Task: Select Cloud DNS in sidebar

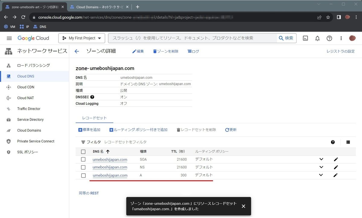Action: pyautogui.click(x=34, y=76)
